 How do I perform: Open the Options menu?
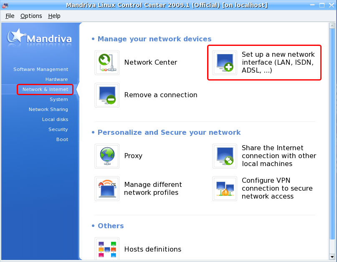pyautogui.click(x=31, y=16)
